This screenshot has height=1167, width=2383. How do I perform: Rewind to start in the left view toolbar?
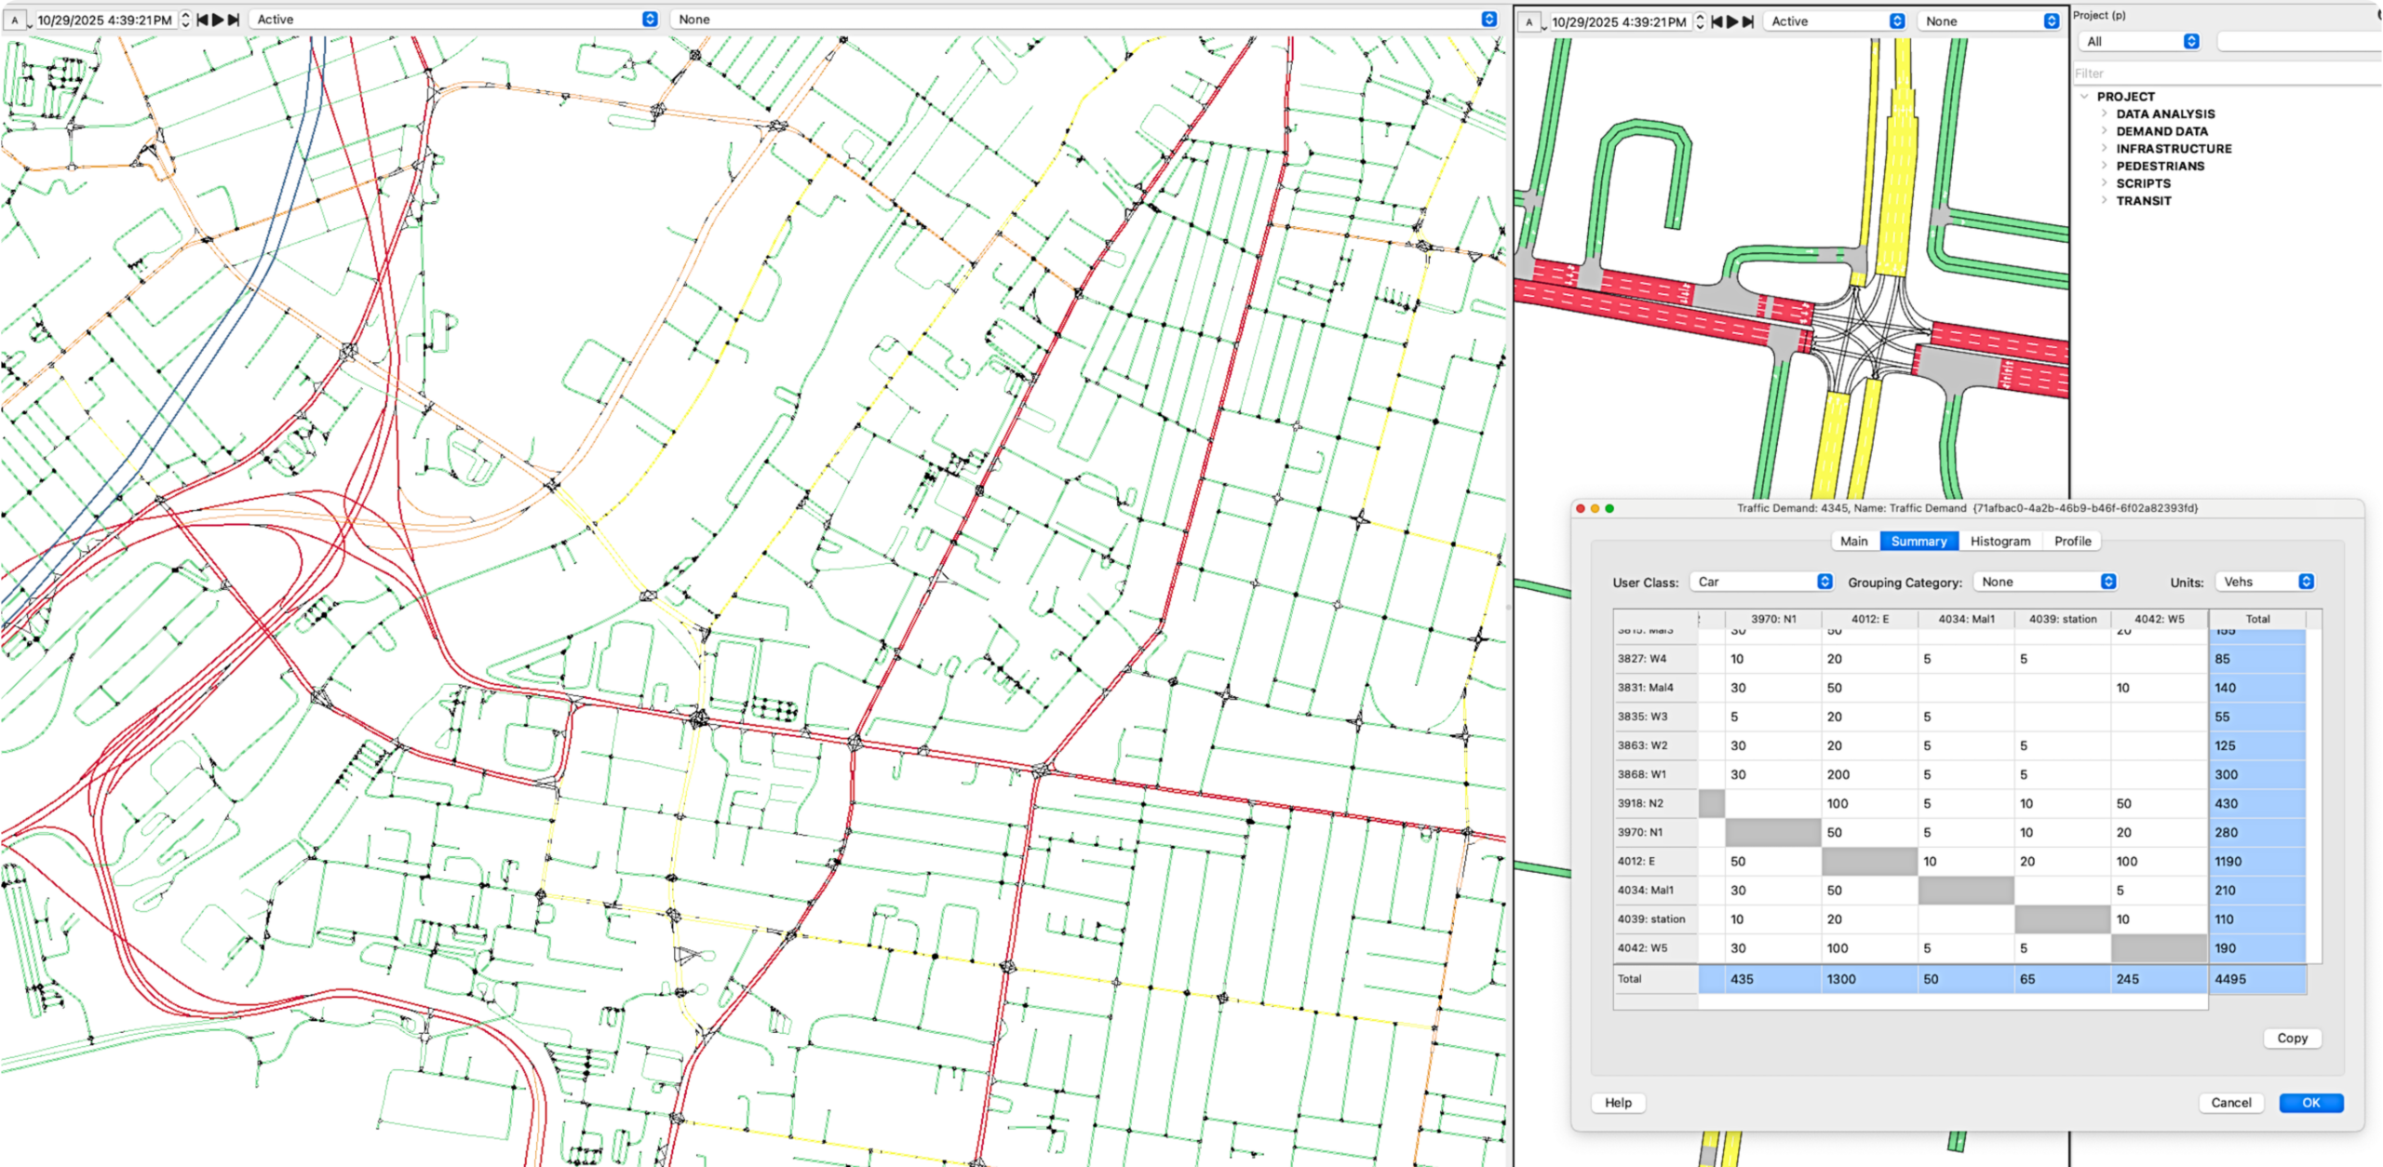coord(202,20)
